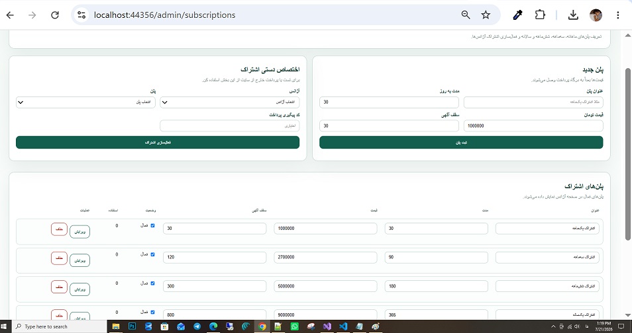Open Paint palette icon in taskbar
This screenshot has height=333, width=632.
tap(376, 326)
